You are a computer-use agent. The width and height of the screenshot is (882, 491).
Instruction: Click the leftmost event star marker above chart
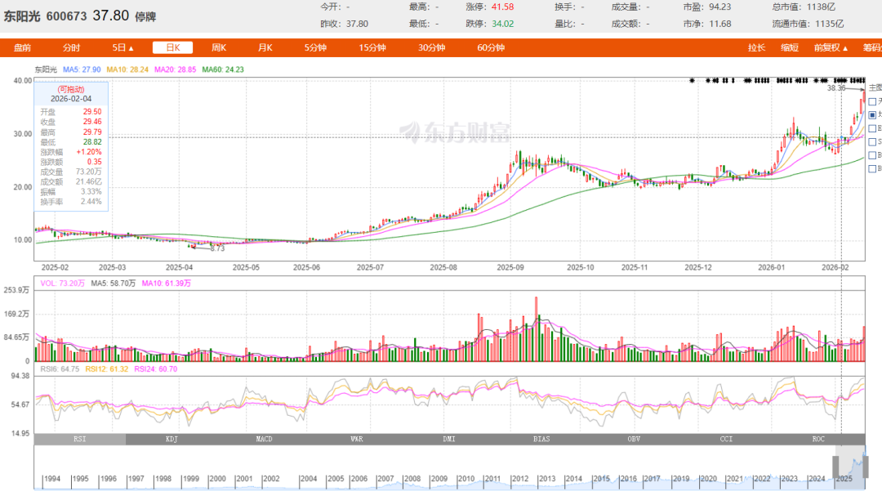tap(692, 80)
